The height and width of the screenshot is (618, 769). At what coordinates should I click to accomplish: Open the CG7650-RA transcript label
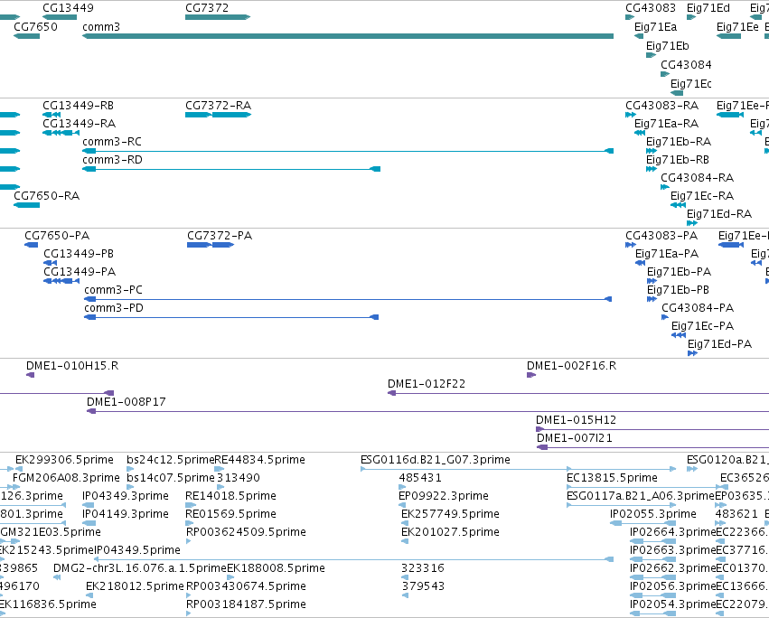tap(47, 196)
